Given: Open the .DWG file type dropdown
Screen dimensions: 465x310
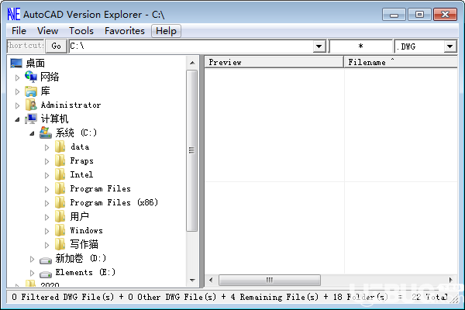Looking at the screenshot, I should (x=449, y=46).
